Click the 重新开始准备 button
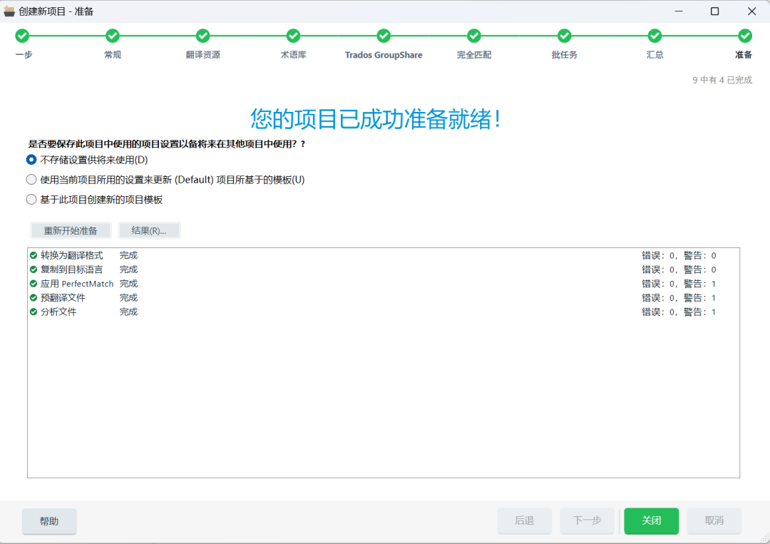Image resolution: width=770 pixels, height=544 pixels. coord(71,230)
